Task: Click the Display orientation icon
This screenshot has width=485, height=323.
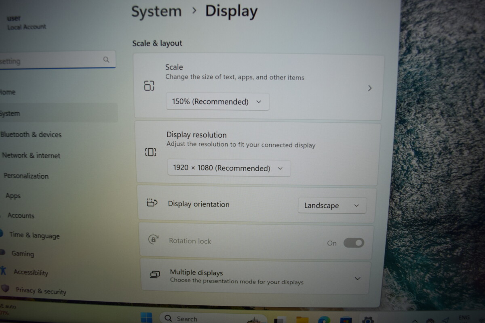Action: [x=152, y=203]
